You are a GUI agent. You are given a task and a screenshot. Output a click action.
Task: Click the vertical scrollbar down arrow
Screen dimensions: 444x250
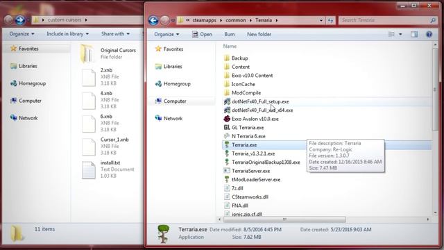pyautogui.click(x=435, y=212)
